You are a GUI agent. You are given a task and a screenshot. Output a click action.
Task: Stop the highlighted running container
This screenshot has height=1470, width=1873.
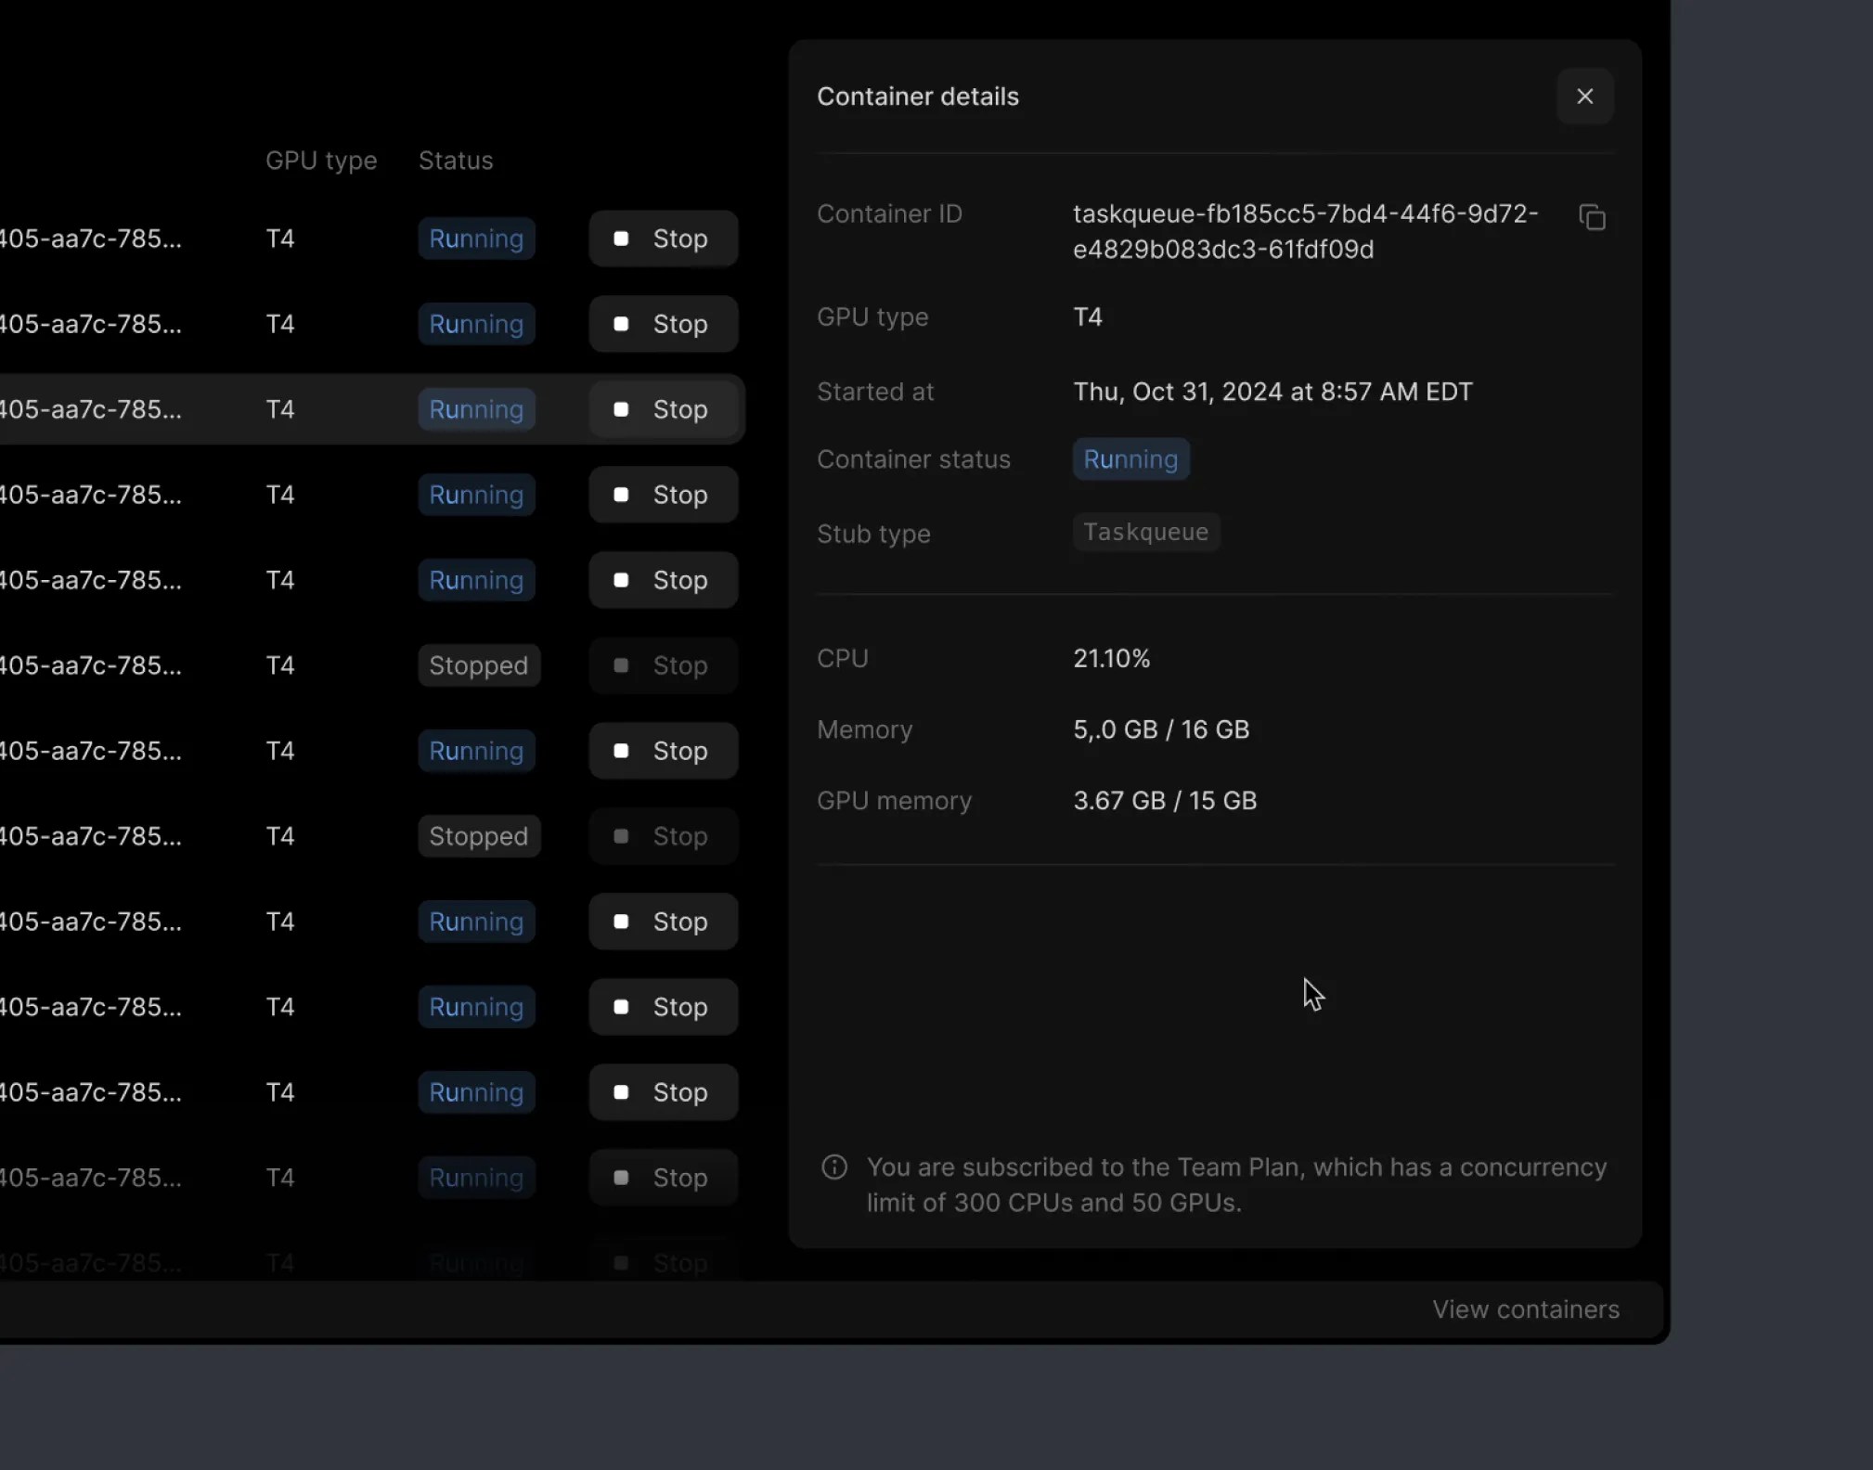(x=663, y=409)
